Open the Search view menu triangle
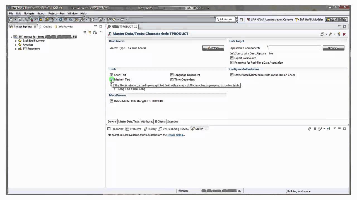Viewport: 357px width, 200px height. coord(335,128)
